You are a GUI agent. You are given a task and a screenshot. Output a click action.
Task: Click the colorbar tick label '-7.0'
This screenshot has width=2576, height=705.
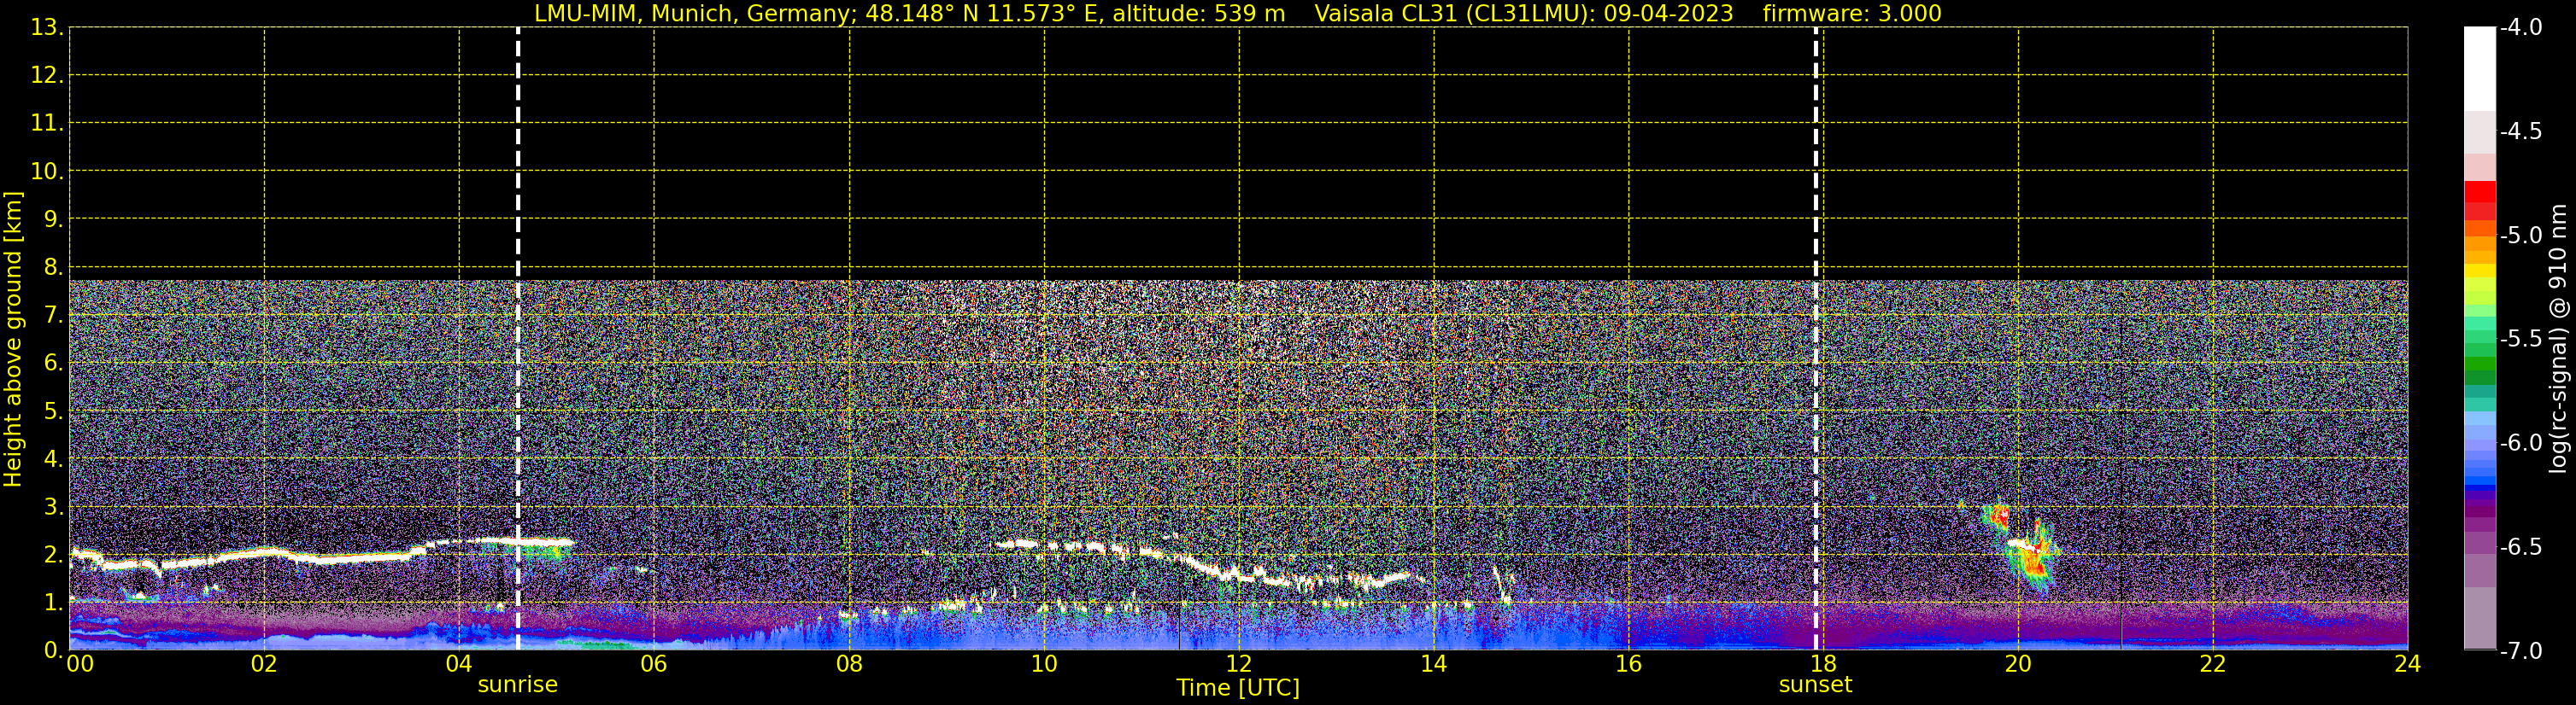coord(2520,651)
